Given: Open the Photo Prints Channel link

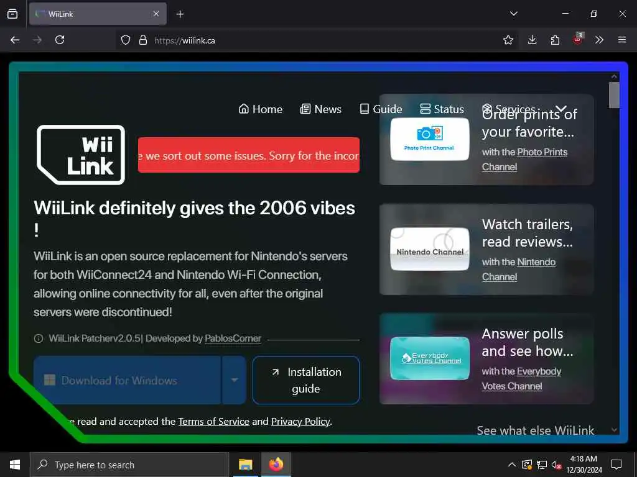Looking at the screenshot, I should [524, 160].
